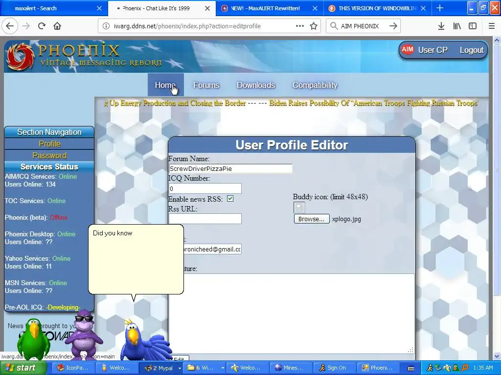Click the green parrot character
501x375 pixels.
point(33,339)
